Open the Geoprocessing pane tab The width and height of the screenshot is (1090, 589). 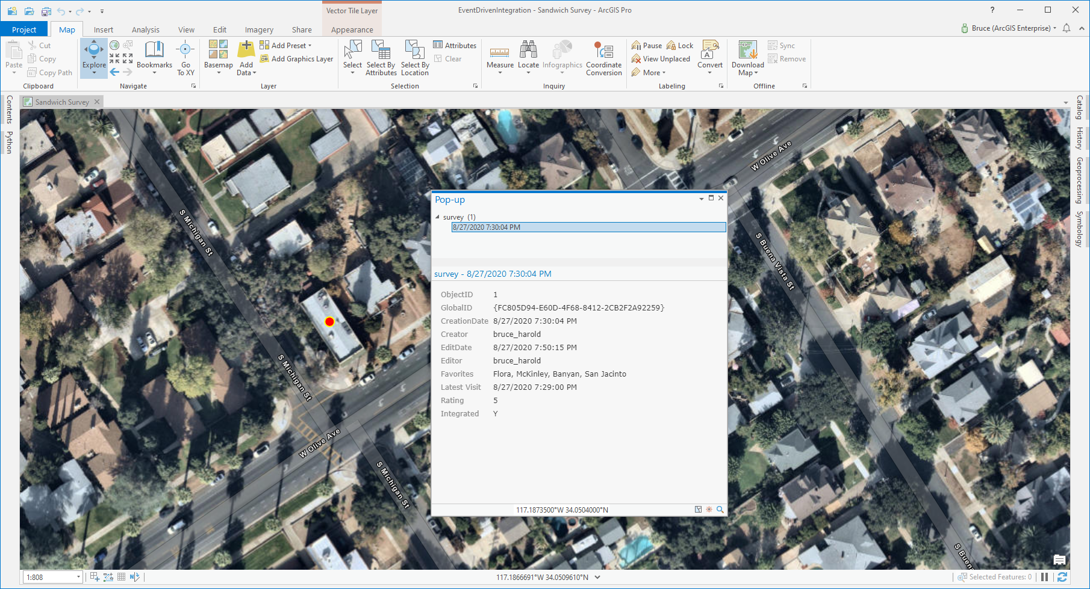pos(1080,180)
